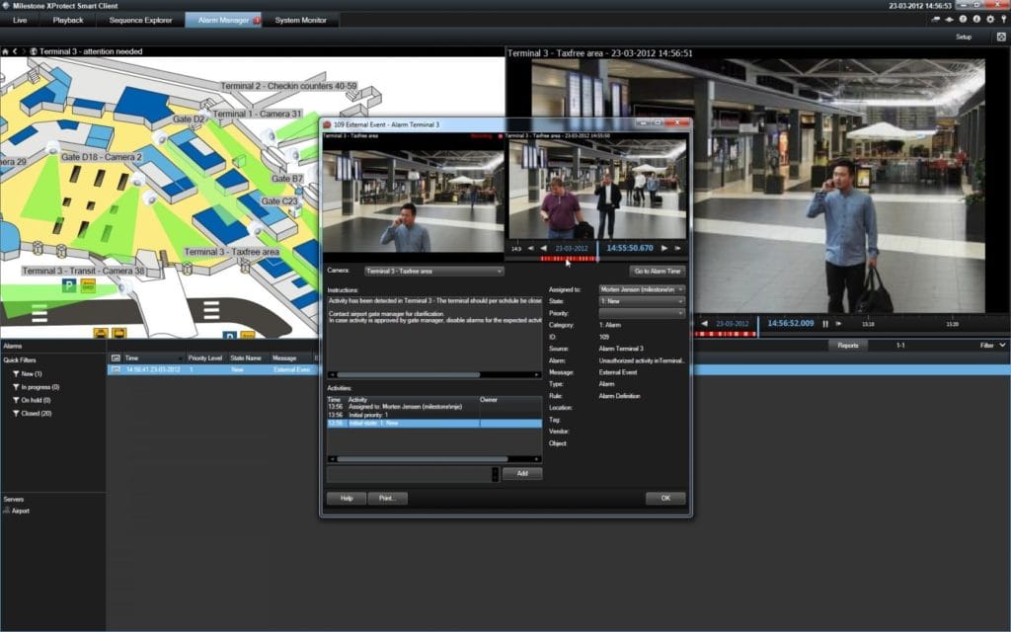The image size is (1011, 632).
Task: Switch to the Playback tab
Action: click(x=67, y=19)
